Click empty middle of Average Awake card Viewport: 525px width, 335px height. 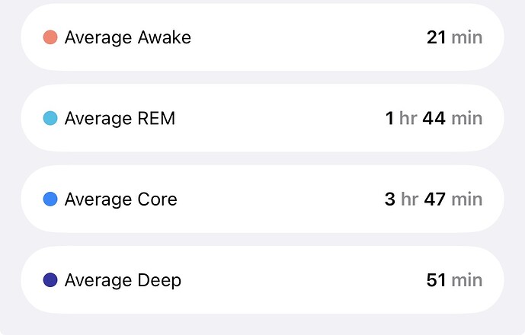(305, 37)
